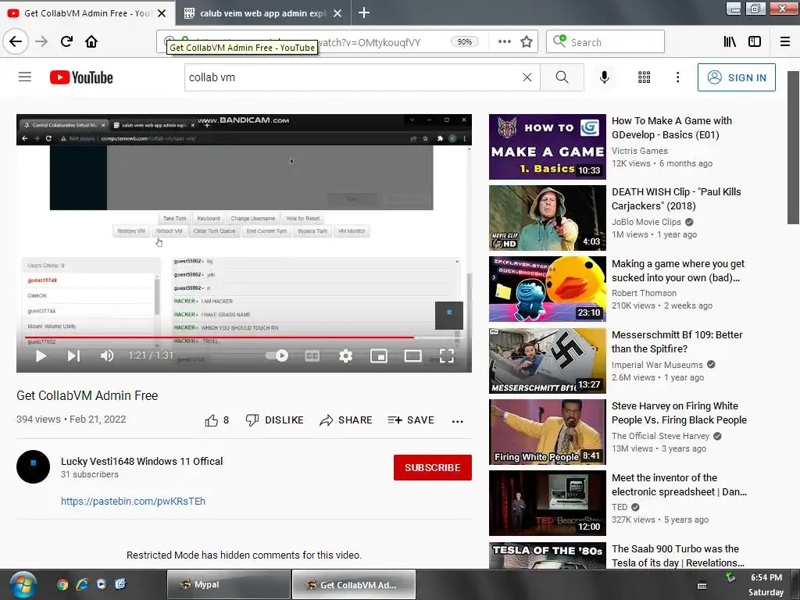The height and width of the screenshot is (600, 800).
Task: Click the 90% zoom level badge
Action: click(x=464, y=42)
